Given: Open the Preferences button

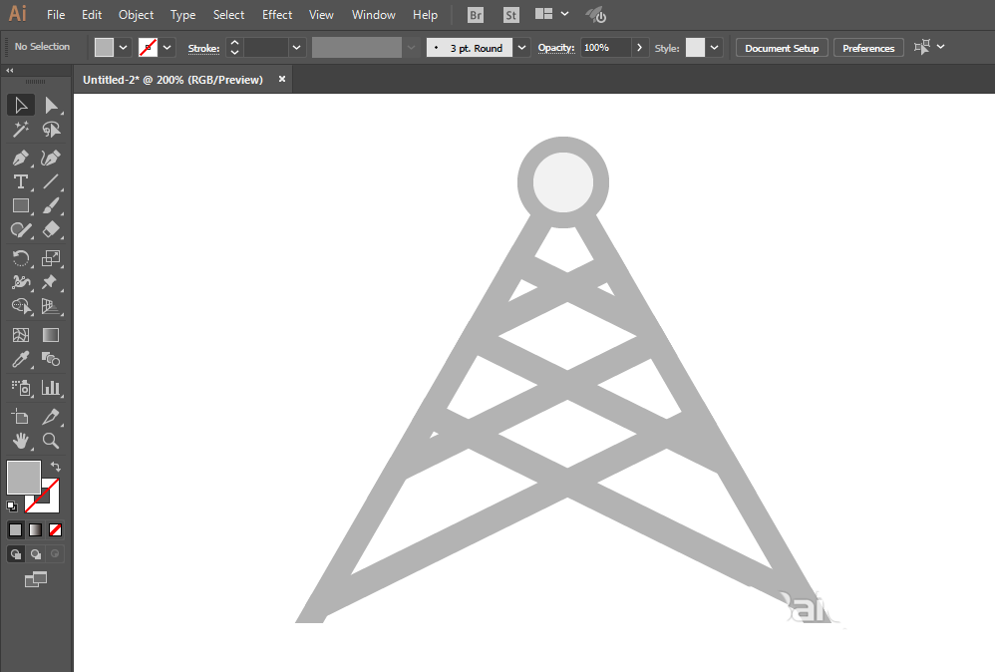Looking at the screenshot, I should click(x=868, y=48).
